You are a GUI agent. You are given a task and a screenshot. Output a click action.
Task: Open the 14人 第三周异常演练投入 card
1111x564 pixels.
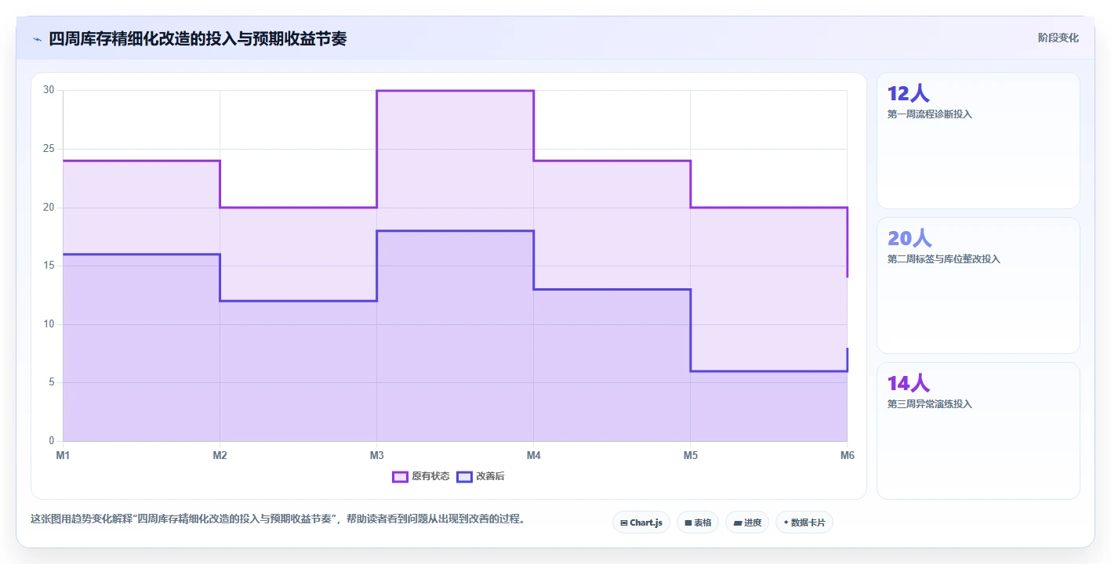(x=978, y=431)
